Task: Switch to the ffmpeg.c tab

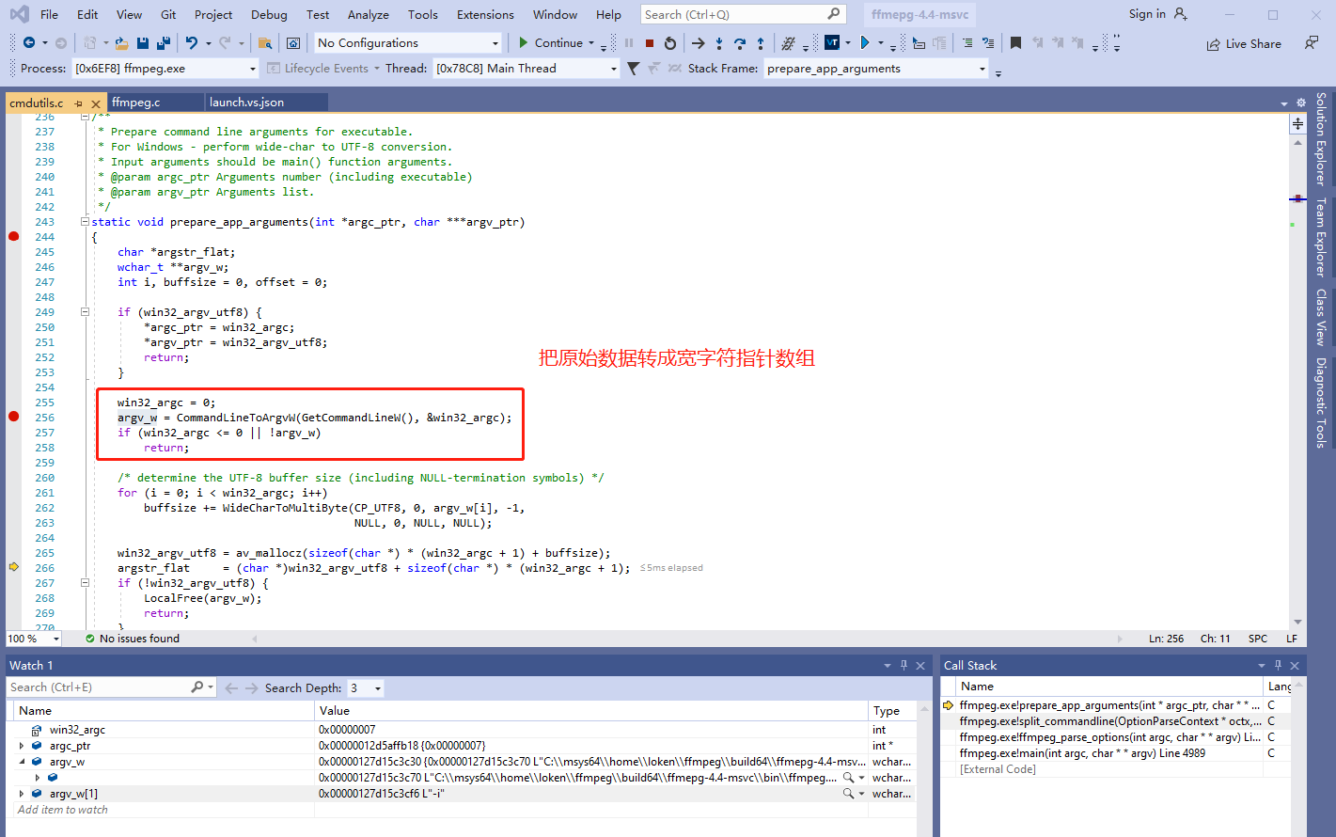Action: tap(136, 103)
